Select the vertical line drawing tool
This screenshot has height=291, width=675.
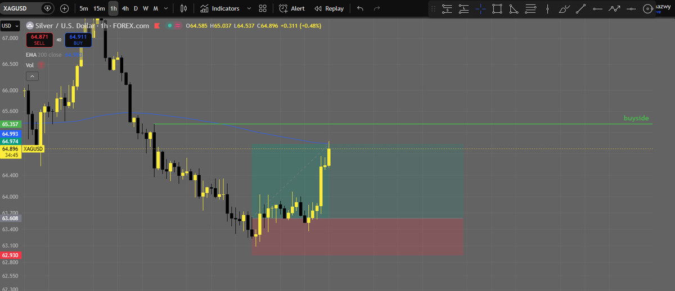(x=547, y=8)
